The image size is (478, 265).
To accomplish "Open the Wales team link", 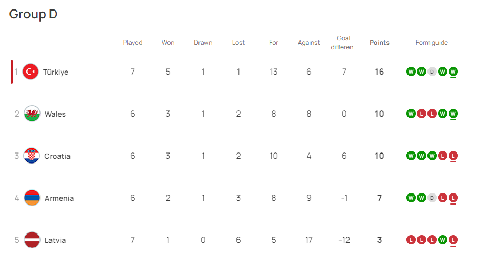I will (55, 114).
